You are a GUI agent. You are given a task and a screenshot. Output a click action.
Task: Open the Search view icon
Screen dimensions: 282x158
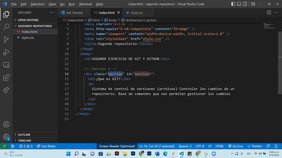tap(6, 27)
